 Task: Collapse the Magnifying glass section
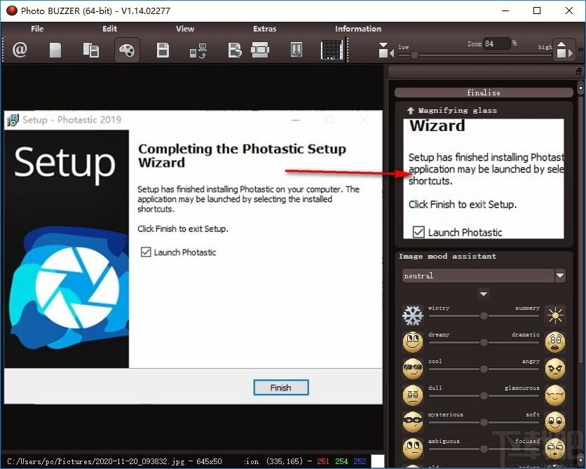[410, 110]
